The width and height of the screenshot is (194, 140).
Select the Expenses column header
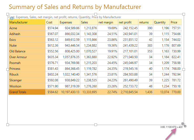70,22
